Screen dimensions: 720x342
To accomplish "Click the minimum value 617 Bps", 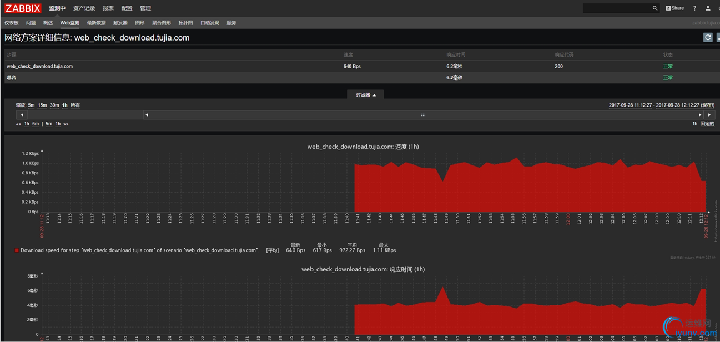I will click(x=322, y=250).
